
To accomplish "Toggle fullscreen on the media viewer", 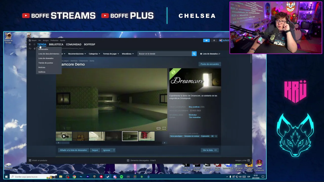I will (x=164, y=128).
